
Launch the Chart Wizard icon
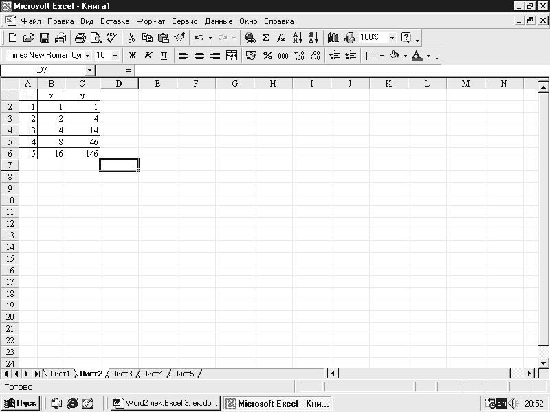[x=333, y=38]
